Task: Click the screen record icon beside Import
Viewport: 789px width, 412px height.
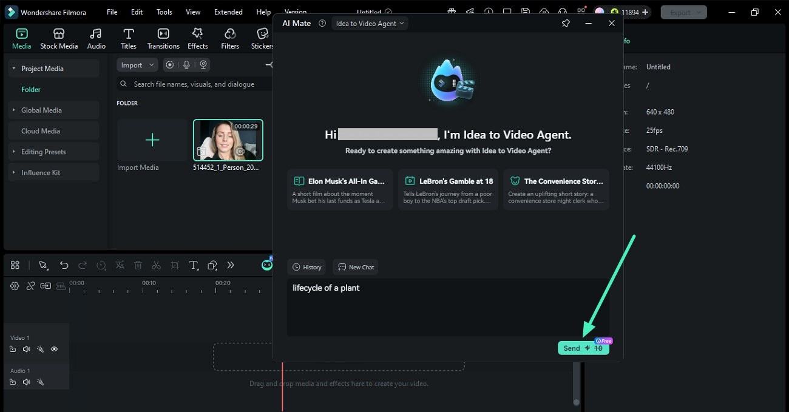Action: coord(170,65)
